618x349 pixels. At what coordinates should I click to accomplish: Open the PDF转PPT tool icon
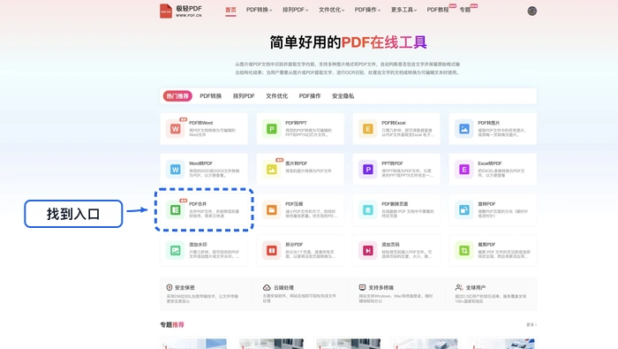point(272,129)
